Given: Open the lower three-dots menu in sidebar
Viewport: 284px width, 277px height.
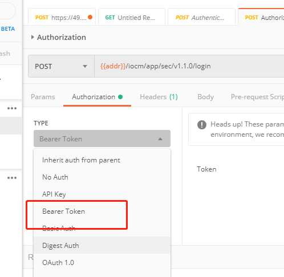Looking at the screenshot, I should click(x=12, y=178).
